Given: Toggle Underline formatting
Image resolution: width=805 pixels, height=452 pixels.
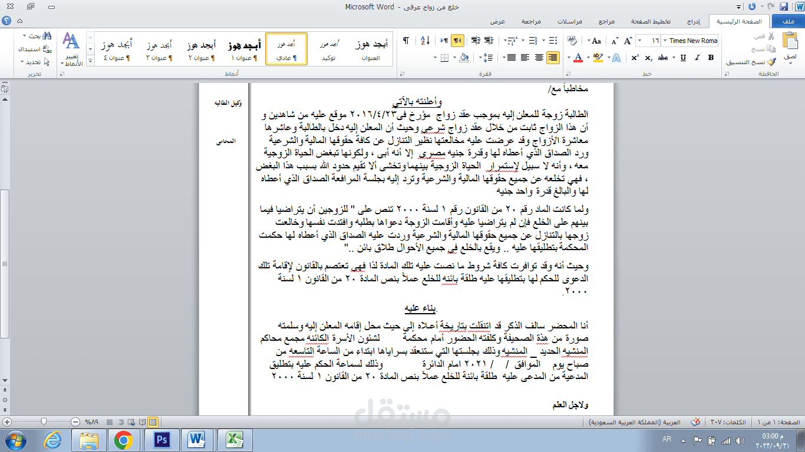Looking at the screenshot, I should pyautogui.click(x=684, y=58).
